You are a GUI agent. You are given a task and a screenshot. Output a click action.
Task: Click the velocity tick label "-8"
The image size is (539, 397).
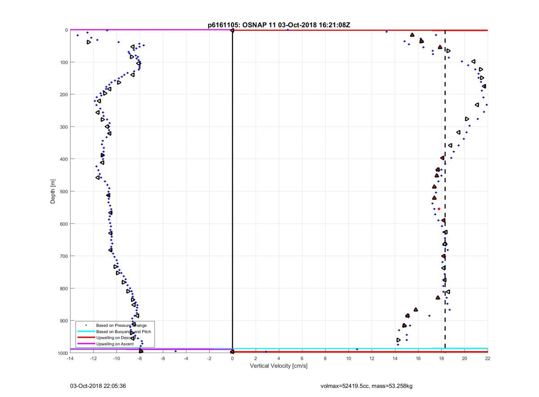(x=140, y=358)
